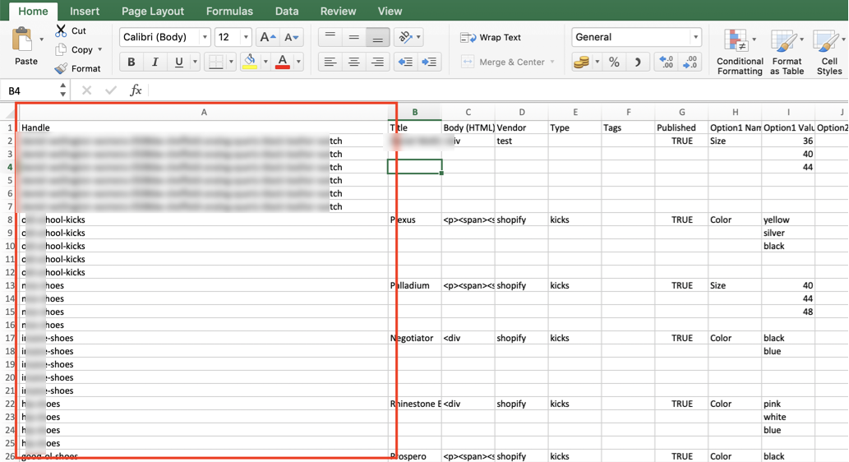The image size is (849, 462).
Task: Click the percent style icon
Action: click(613, 62)
